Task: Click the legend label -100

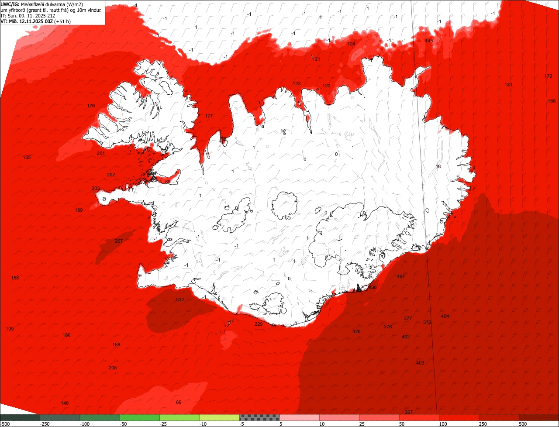Action: [85, 424]
